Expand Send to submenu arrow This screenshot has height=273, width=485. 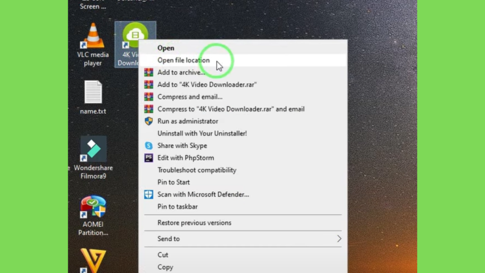(x=339, y=239)
